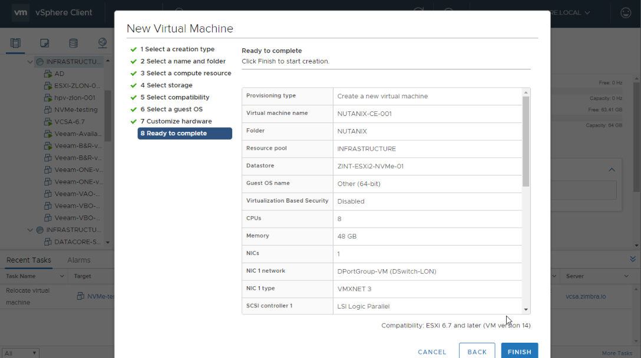Collapse the Recent Tasks panel with double chevron

[x=632, y=259]
